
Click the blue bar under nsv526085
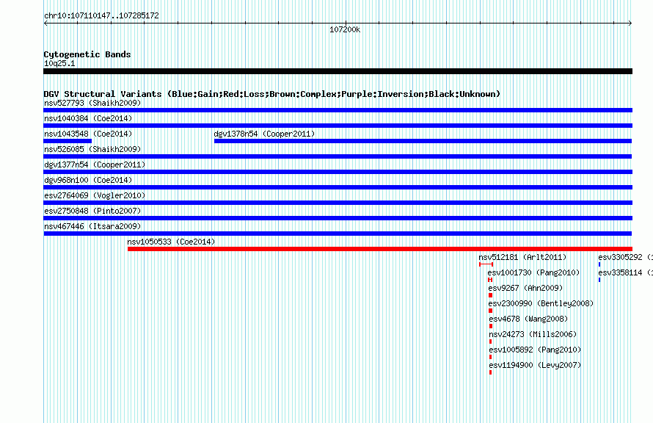338,156
